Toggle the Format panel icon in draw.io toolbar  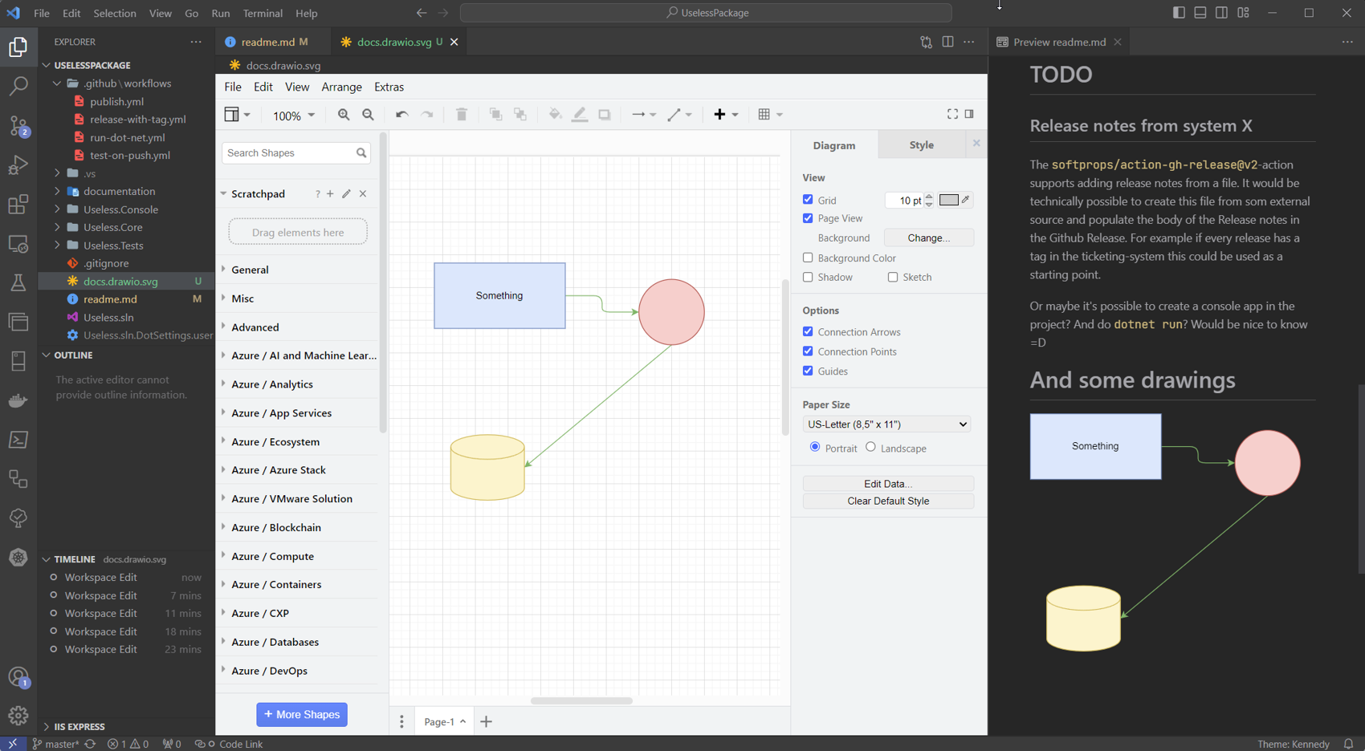(x=969, y=114)
